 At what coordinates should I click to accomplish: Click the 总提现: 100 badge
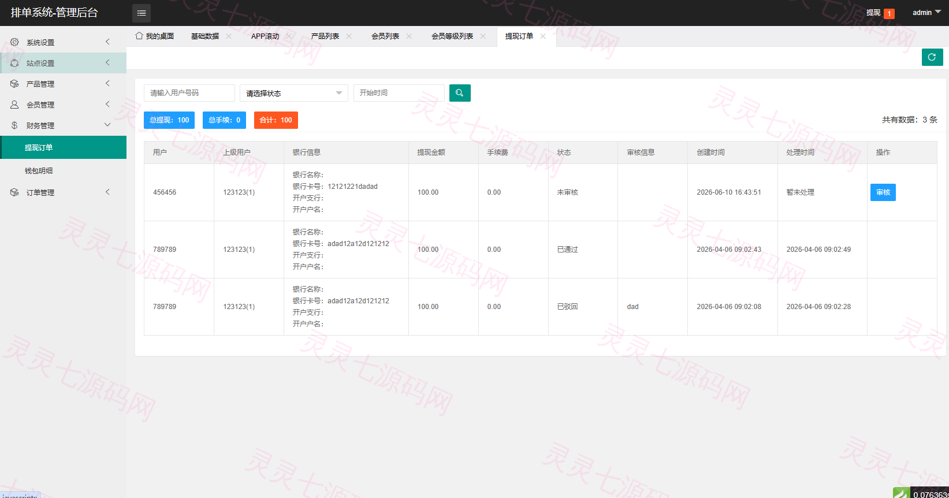[x=169, y=120]
